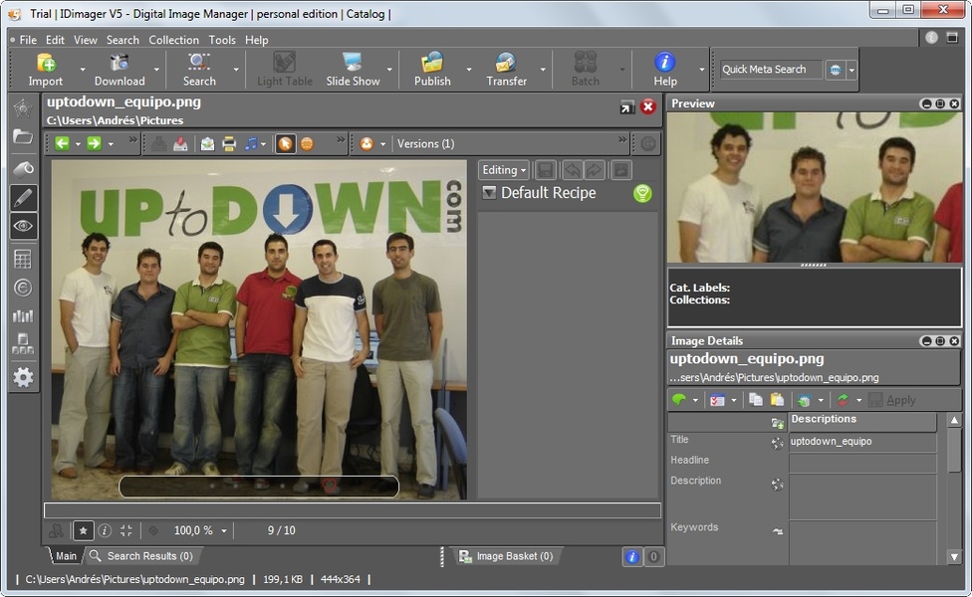Screen dimensions: 972x597
Task: Click the blue music note icon
Action: coord(251,144)
